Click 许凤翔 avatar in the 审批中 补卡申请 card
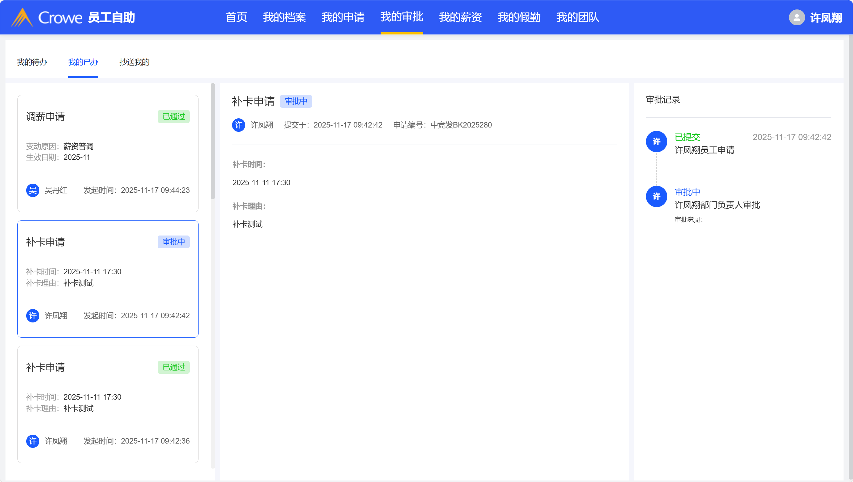The height and width of the screenshot is (482, 853). click(32, 315)
